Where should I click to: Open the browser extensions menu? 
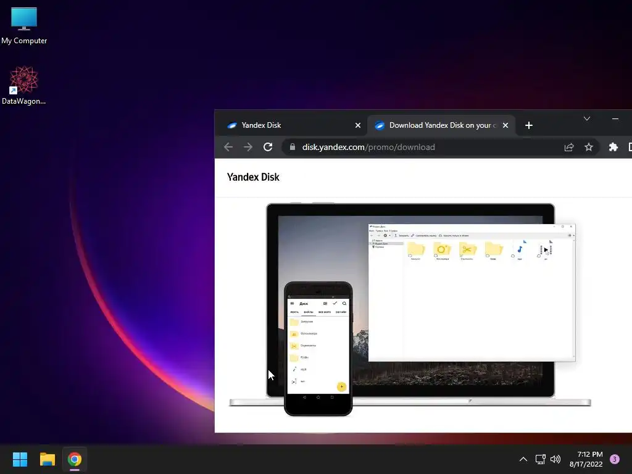pyautogui.click(x=613, y=147)
